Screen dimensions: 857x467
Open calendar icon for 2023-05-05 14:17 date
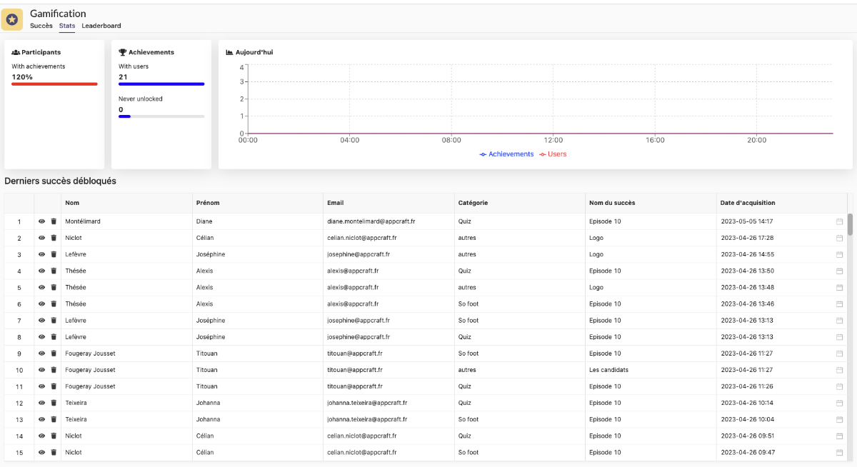[x=839, y=221]
